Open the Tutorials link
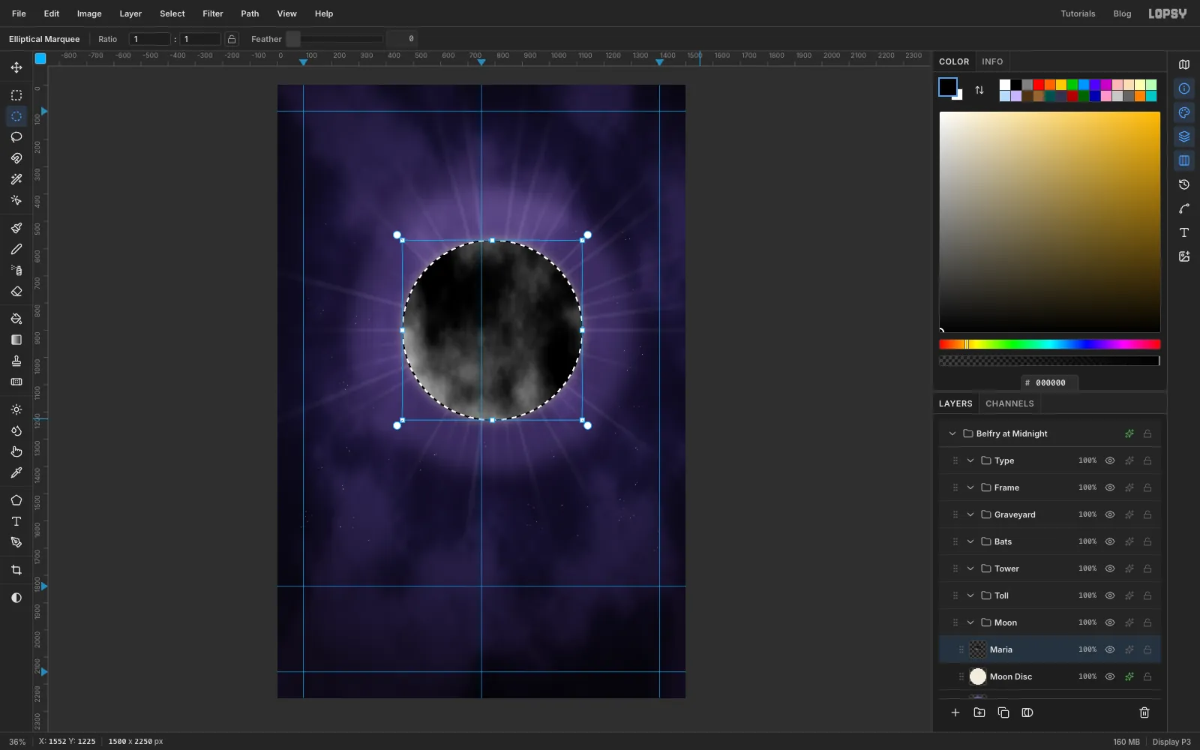This screenshot has height=750, width=1200. 1078,13
